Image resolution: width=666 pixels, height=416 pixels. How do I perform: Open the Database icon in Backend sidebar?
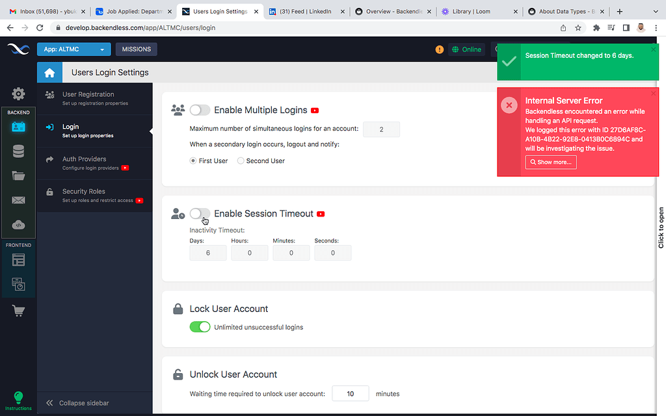18,151
